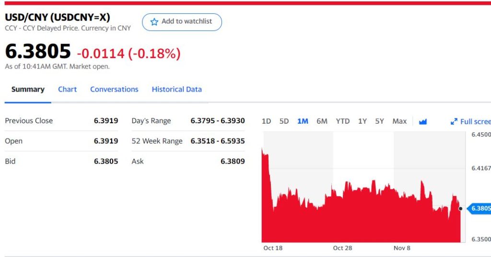Show the 1Y chart range
The width and height of the screenshot is (491, 257).
[362, 121]
